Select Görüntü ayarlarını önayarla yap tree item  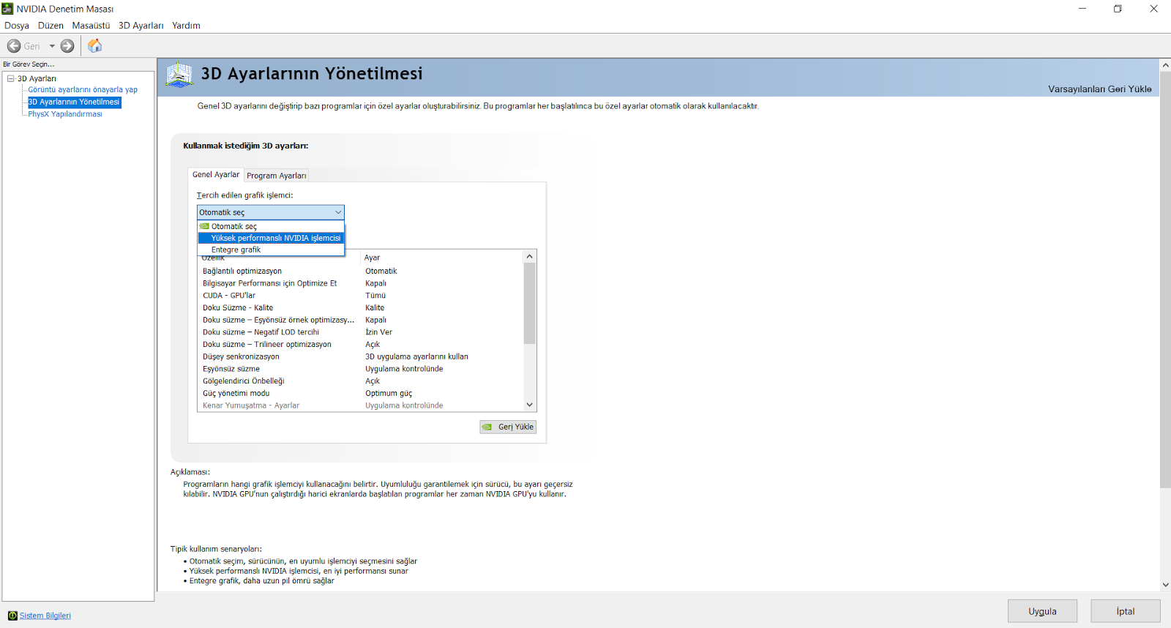point(83,90)
